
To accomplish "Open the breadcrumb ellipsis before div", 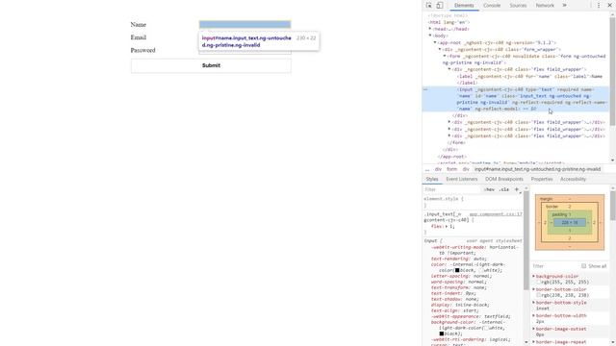I will coord(427,169).
